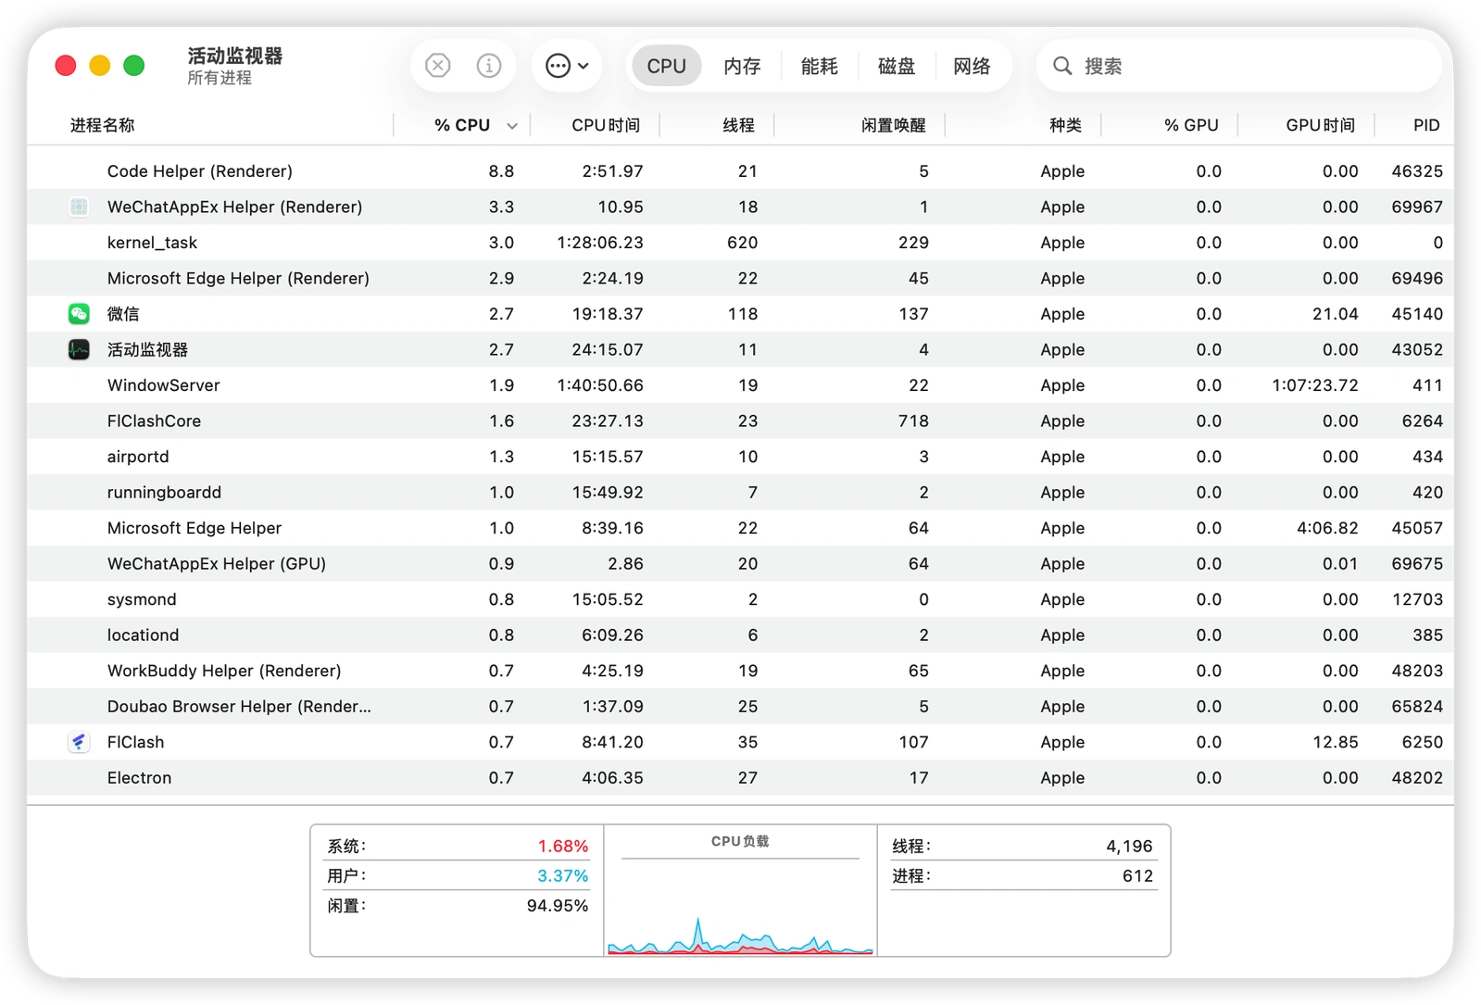The width and height of the screenshot is (1481, 1005).
Task: Switch to the 网络 tab
Action: 972,66
